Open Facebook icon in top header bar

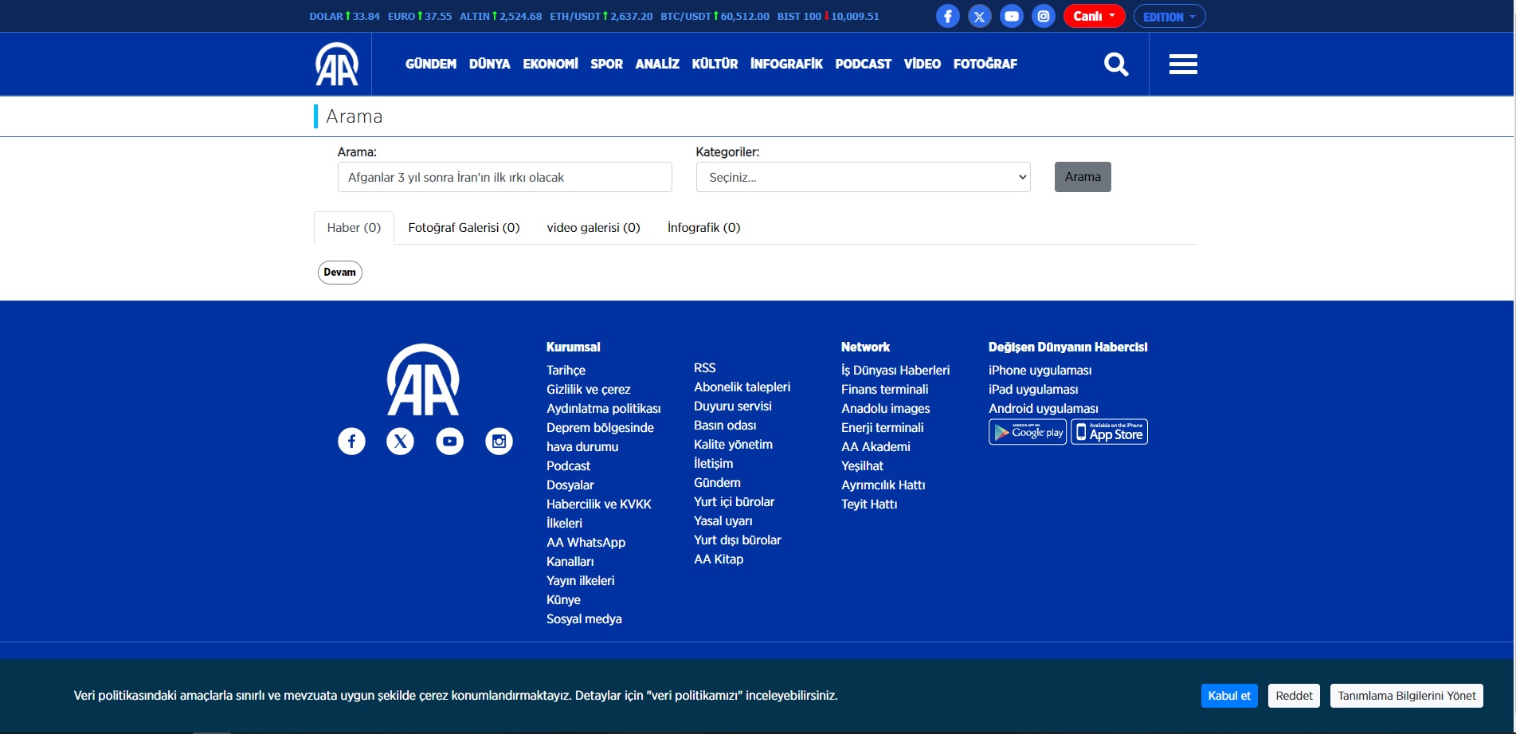947,16
